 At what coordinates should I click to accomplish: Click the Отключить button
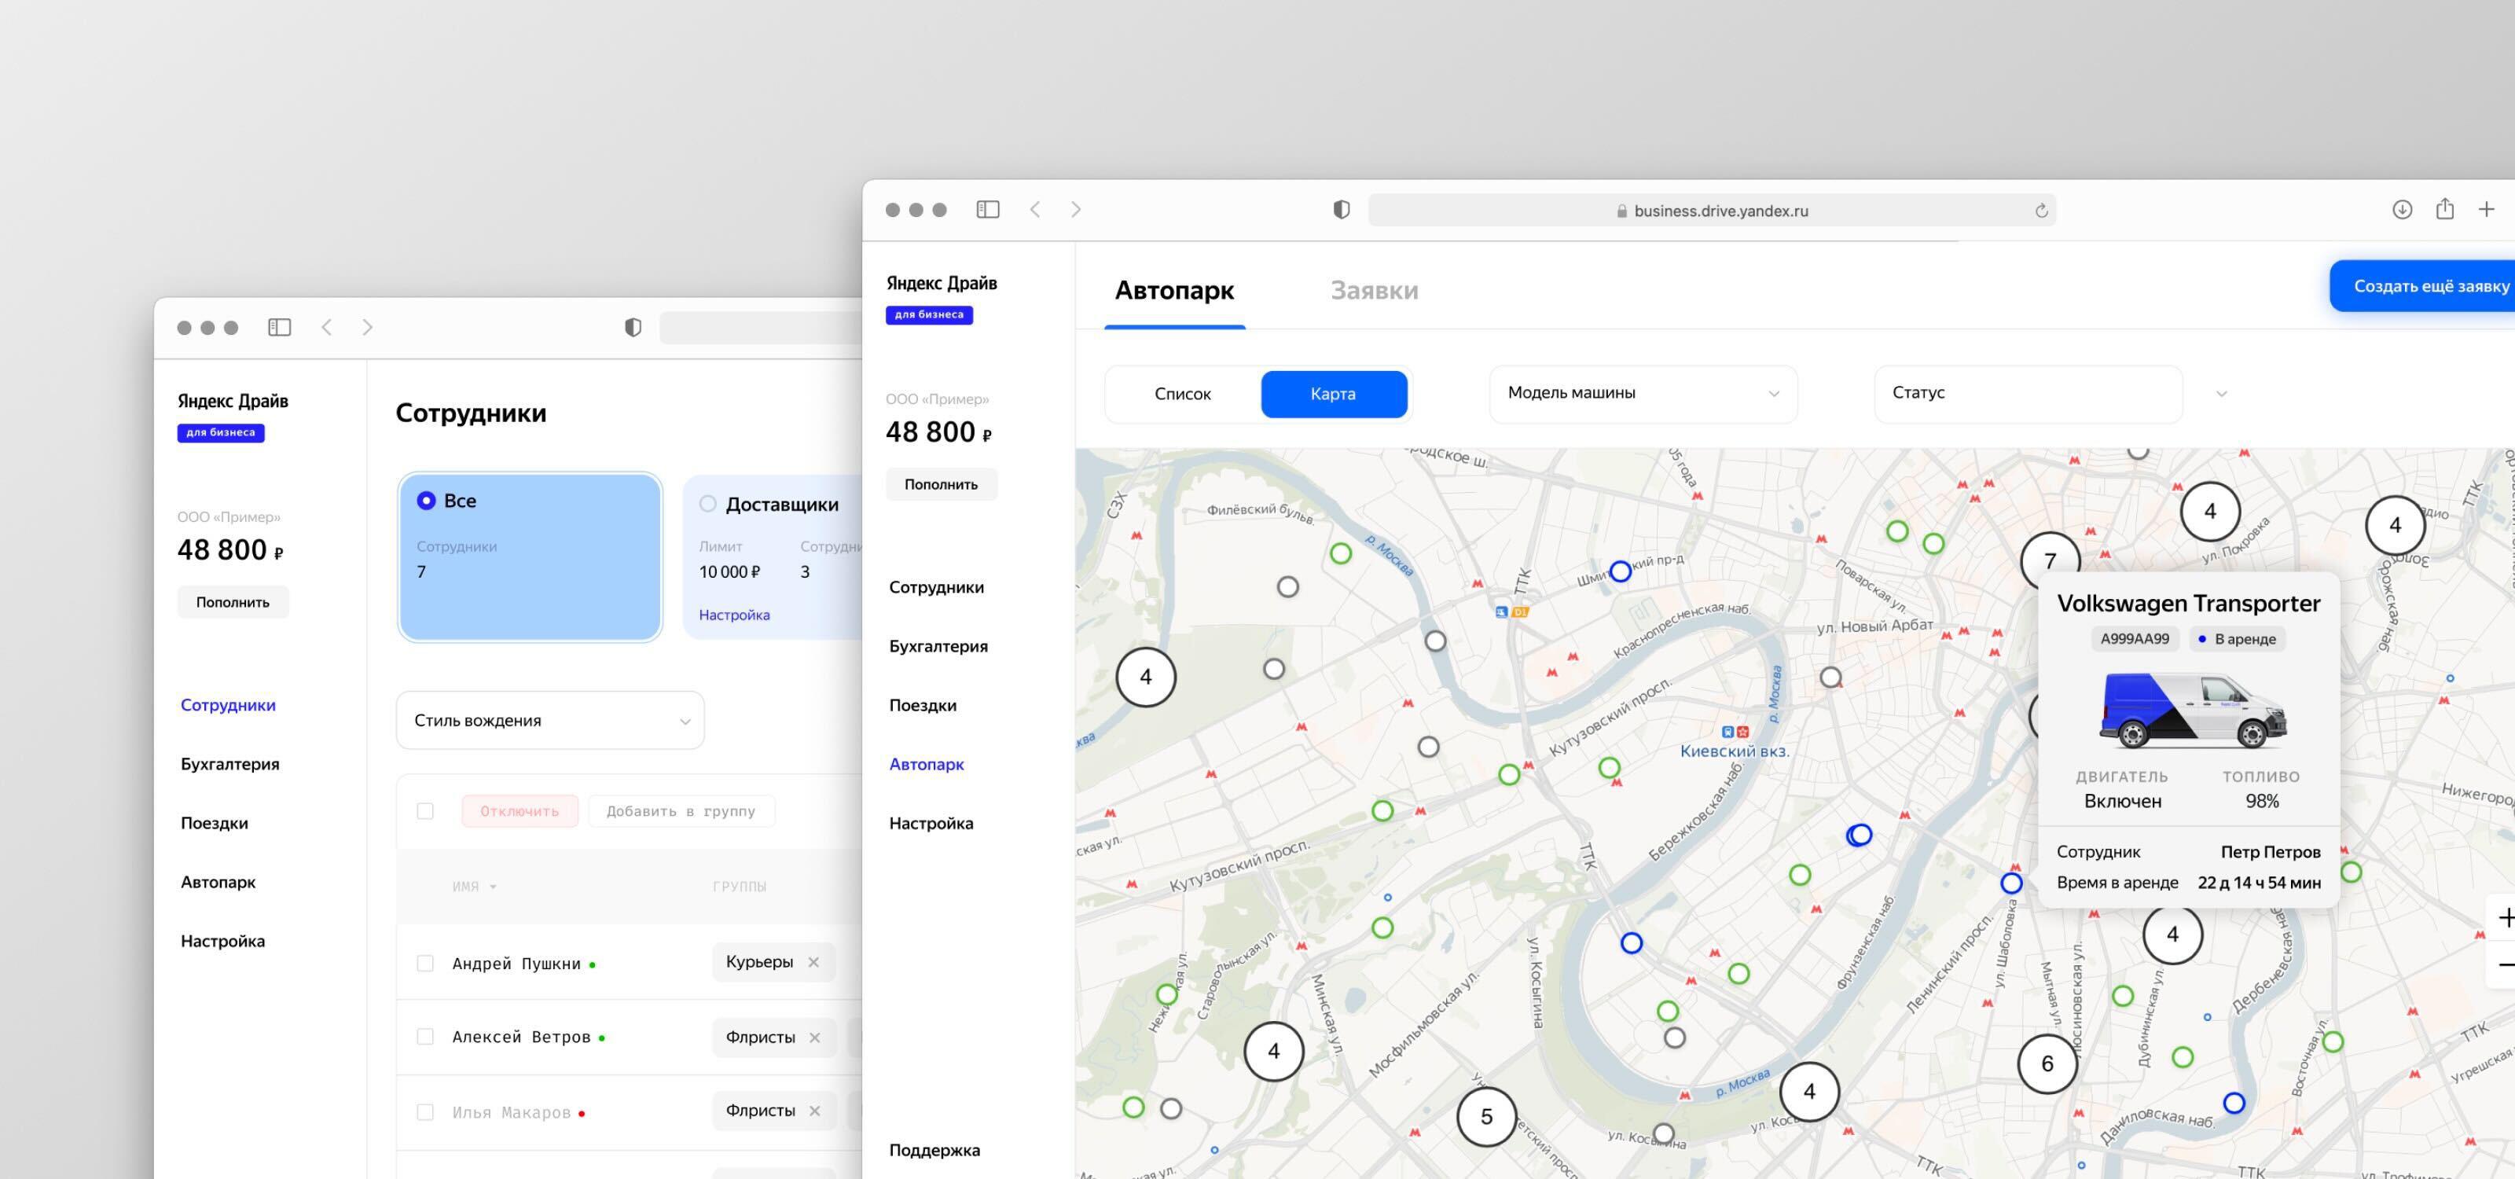(x=520, y=811)
